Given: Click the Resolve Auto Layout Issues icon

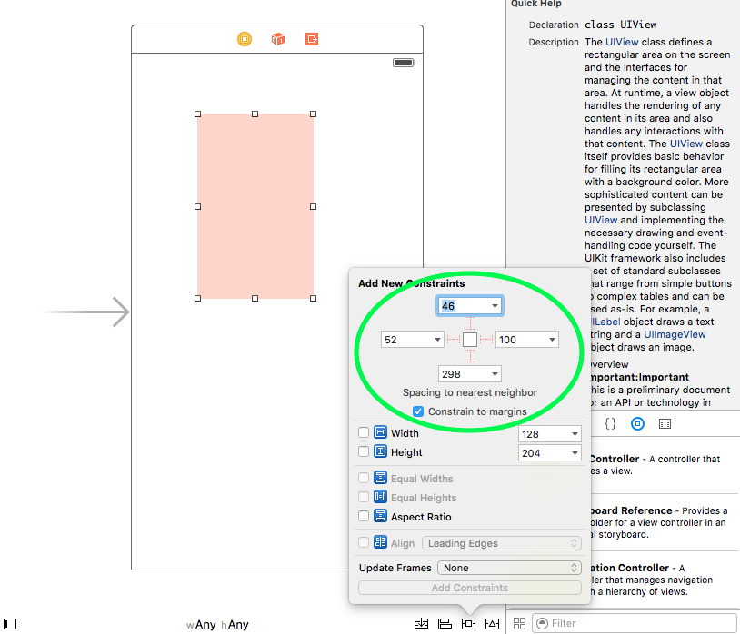Looking at the screenshot, I should pos(492,623).
